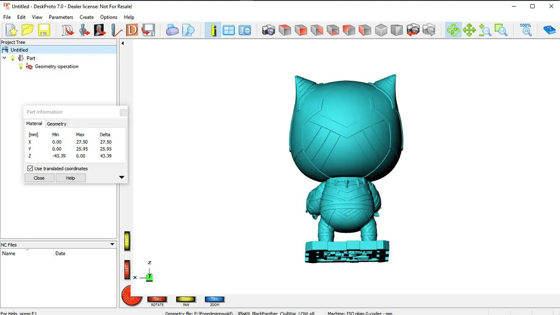Select the Right view cube icon
Image resolution: width=560 pixels, height=315 pixels.
click(317, 31)
